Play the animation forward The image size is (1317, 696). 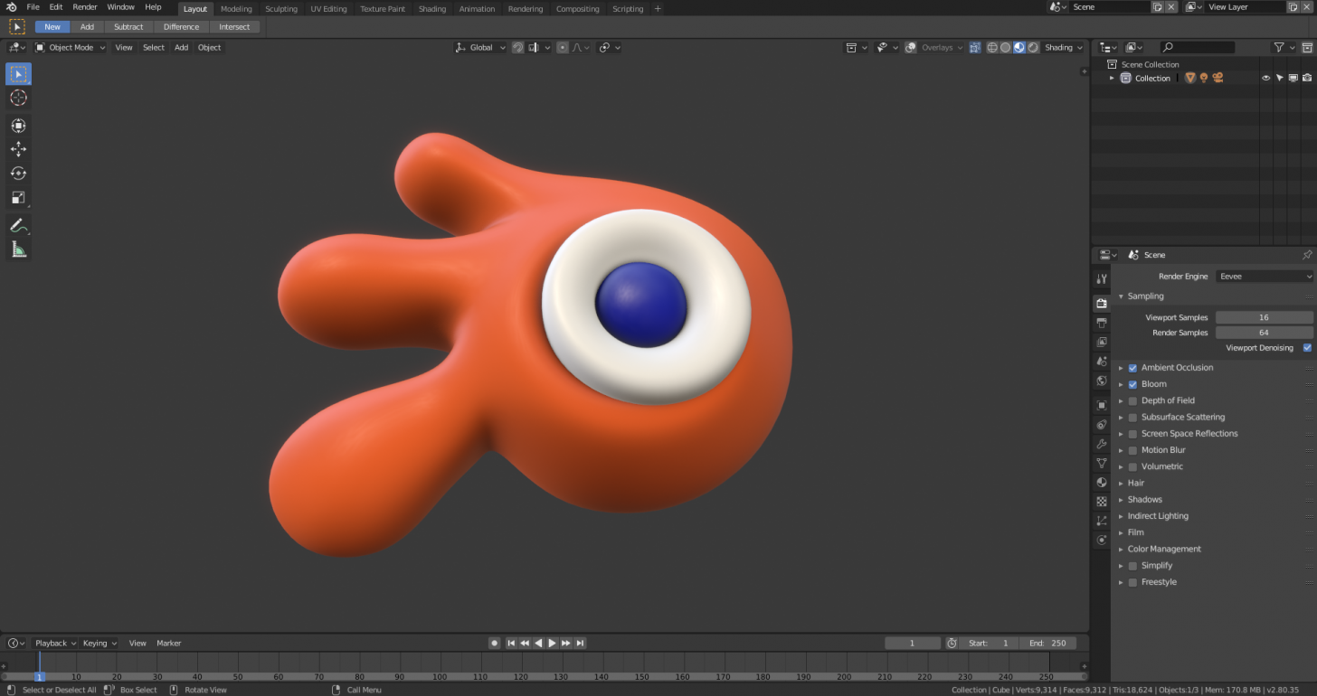[553, 644]
